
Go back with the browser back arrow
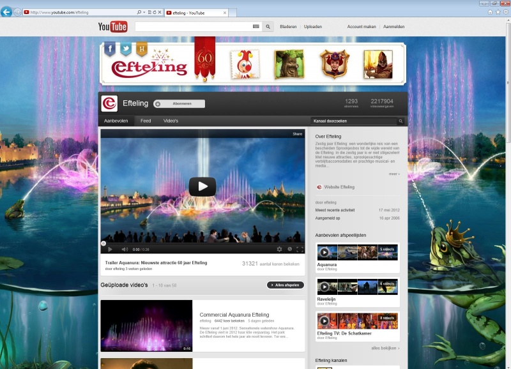[x=6, y=12]
